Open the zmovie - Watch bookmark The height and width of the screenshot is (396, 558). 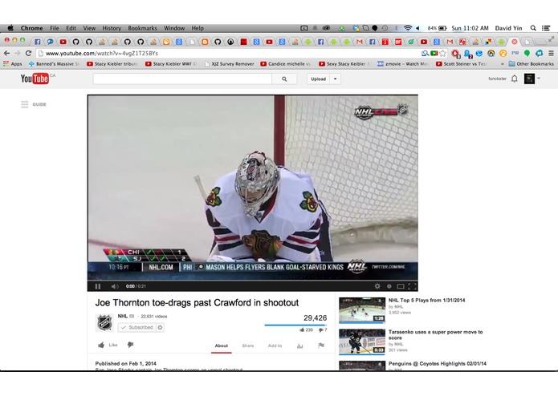[403, 64]
